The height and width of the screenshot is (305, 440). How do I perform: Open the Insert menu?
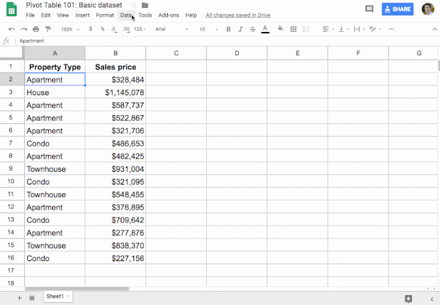(83, 15)
